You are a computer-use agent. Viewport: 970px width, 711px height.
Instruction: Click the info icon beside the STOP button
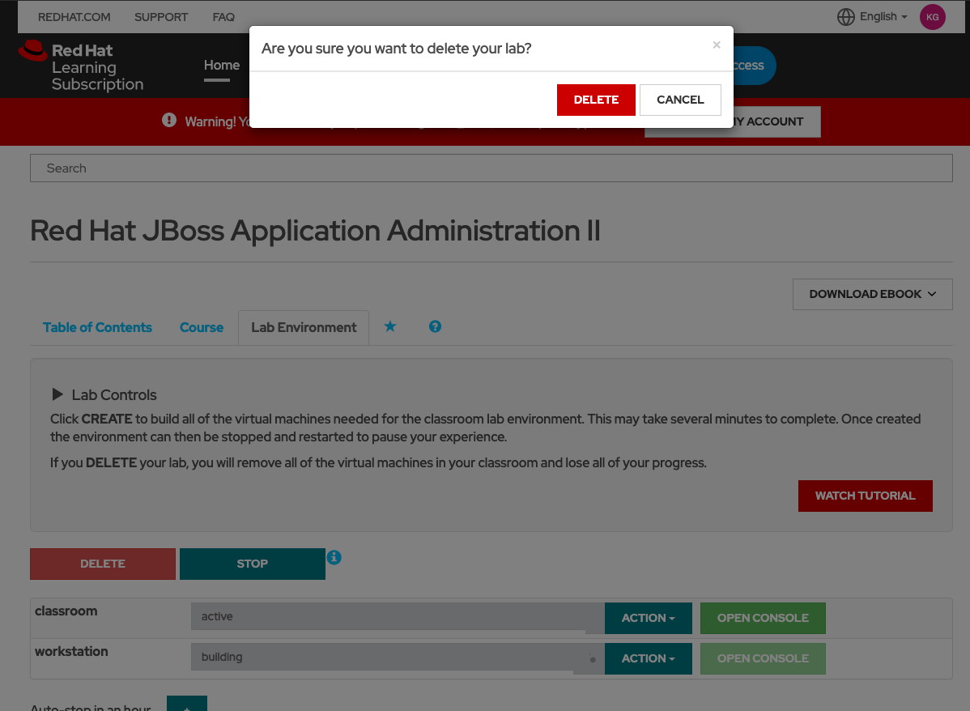pyautogui.click(x=334, y=557)
